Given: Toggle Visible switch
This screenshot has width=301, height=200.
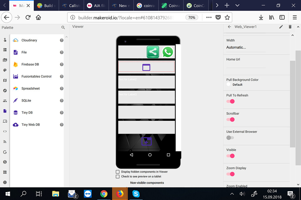Looking at the screenshot, I should pyautogui.click(x=230, y=156).
